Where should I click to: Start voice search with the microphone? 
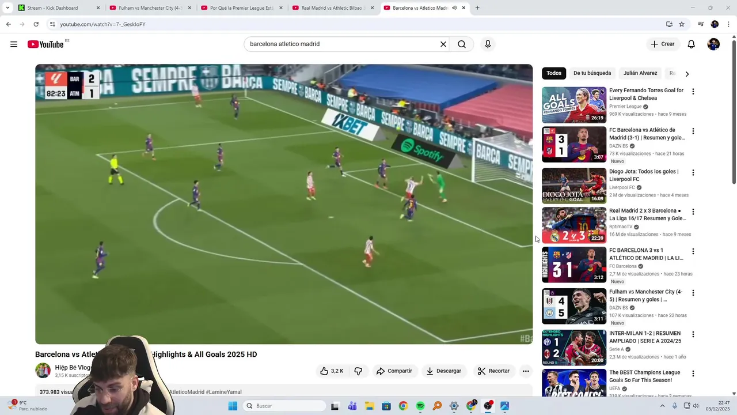point(488,44)
